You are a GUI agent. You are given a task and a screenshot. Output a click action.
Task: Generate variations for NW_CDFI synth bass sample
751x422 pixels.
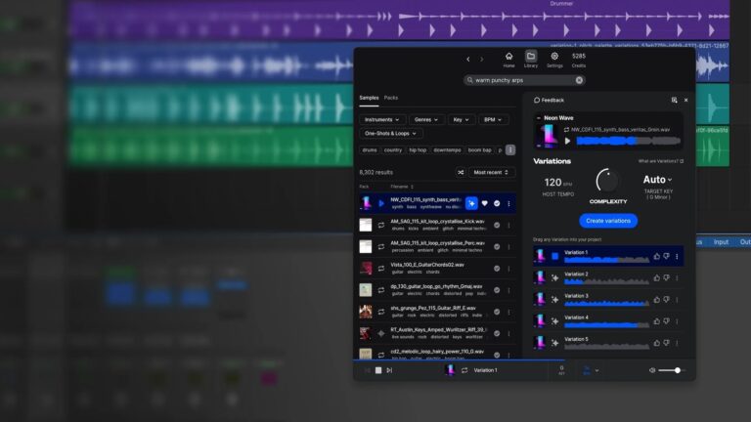coord(471,203)
